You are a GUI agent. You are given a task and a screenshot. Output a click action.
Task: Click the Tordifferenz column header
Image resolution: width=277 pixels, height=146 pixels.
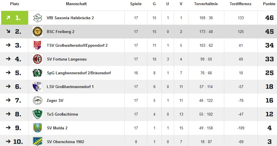pyautogui.click(x=241, y=4)
